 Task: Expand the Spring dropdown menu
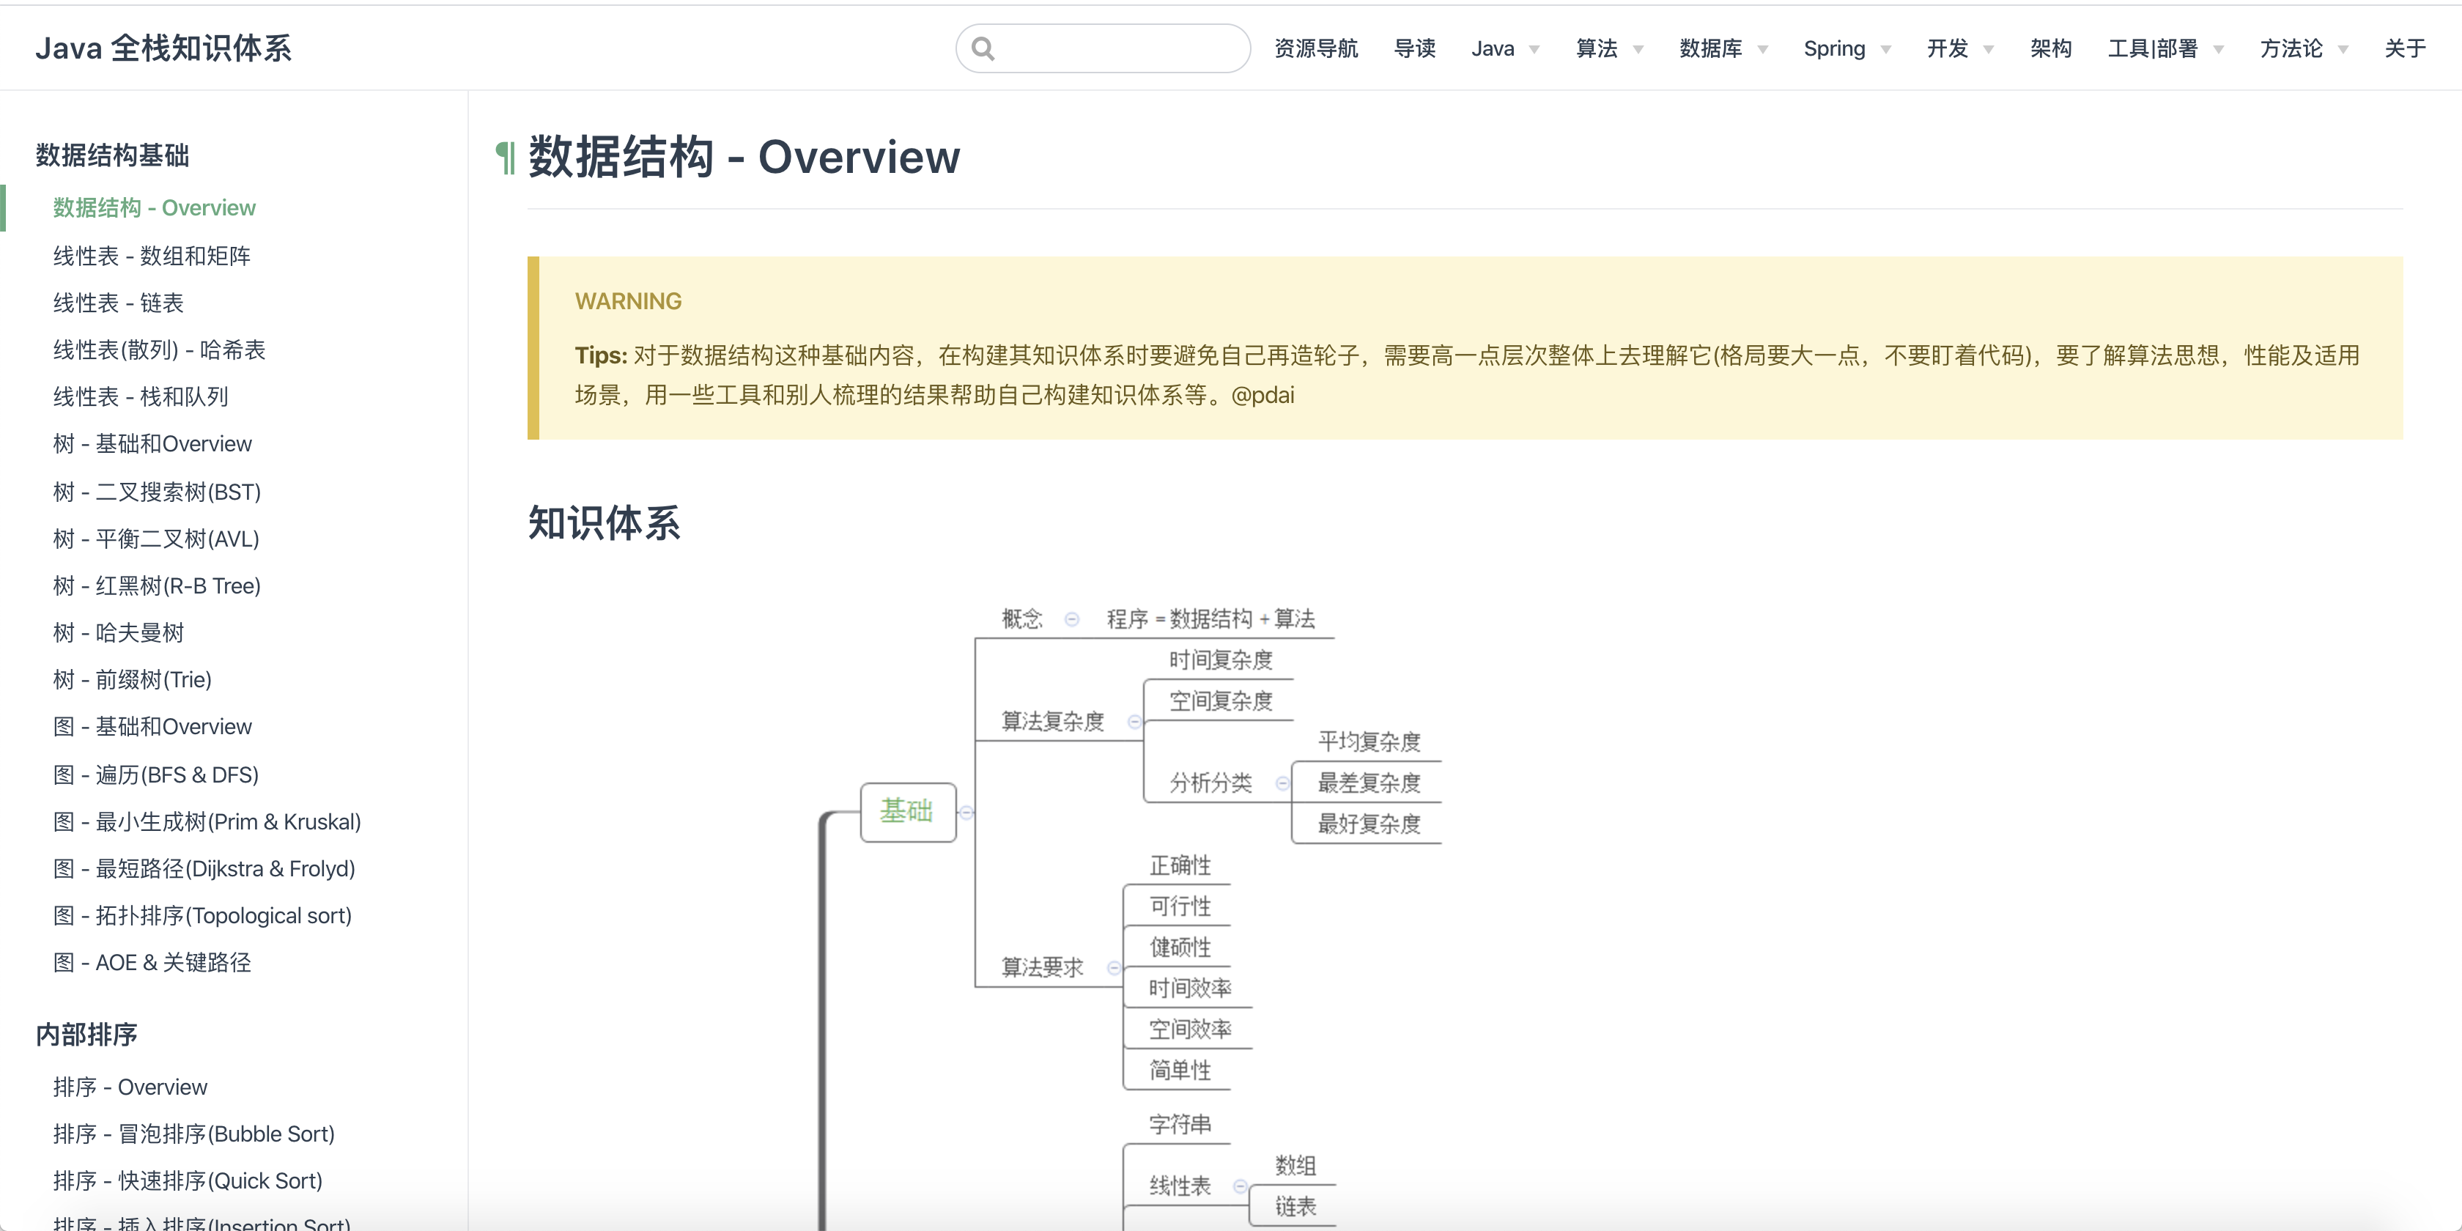coord(1846,49)
